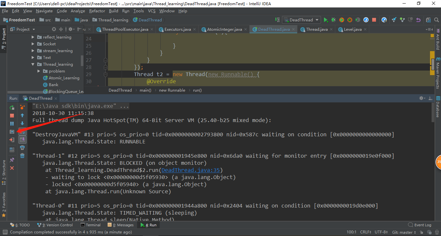The width and height of the screenshot is (441, 236).
Task: Restore layout icon in Run panel
Action: [x=12, y=150]
